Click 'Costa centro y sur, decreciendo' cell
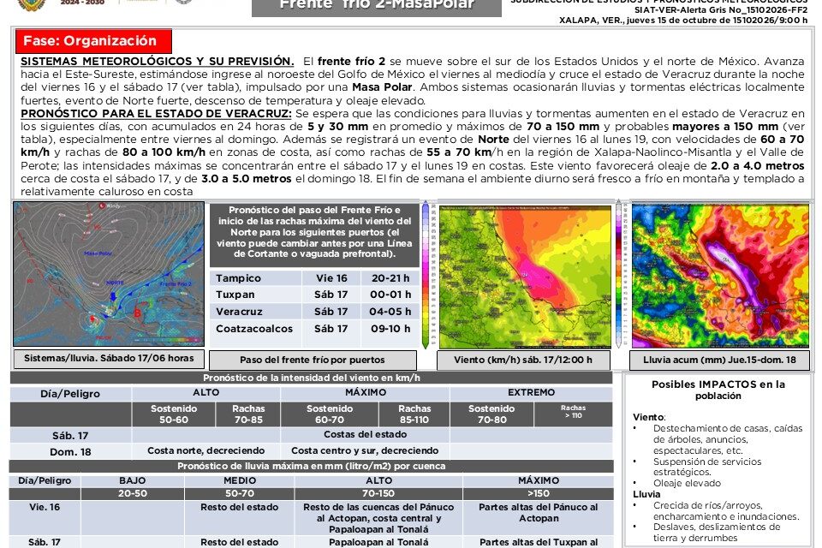Viewport: 822px width, 548px height. [x=365, y=451]
